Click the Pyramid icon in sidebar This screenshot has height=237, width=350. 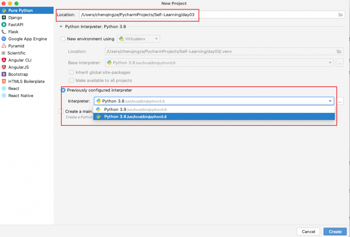click(4, 46)
